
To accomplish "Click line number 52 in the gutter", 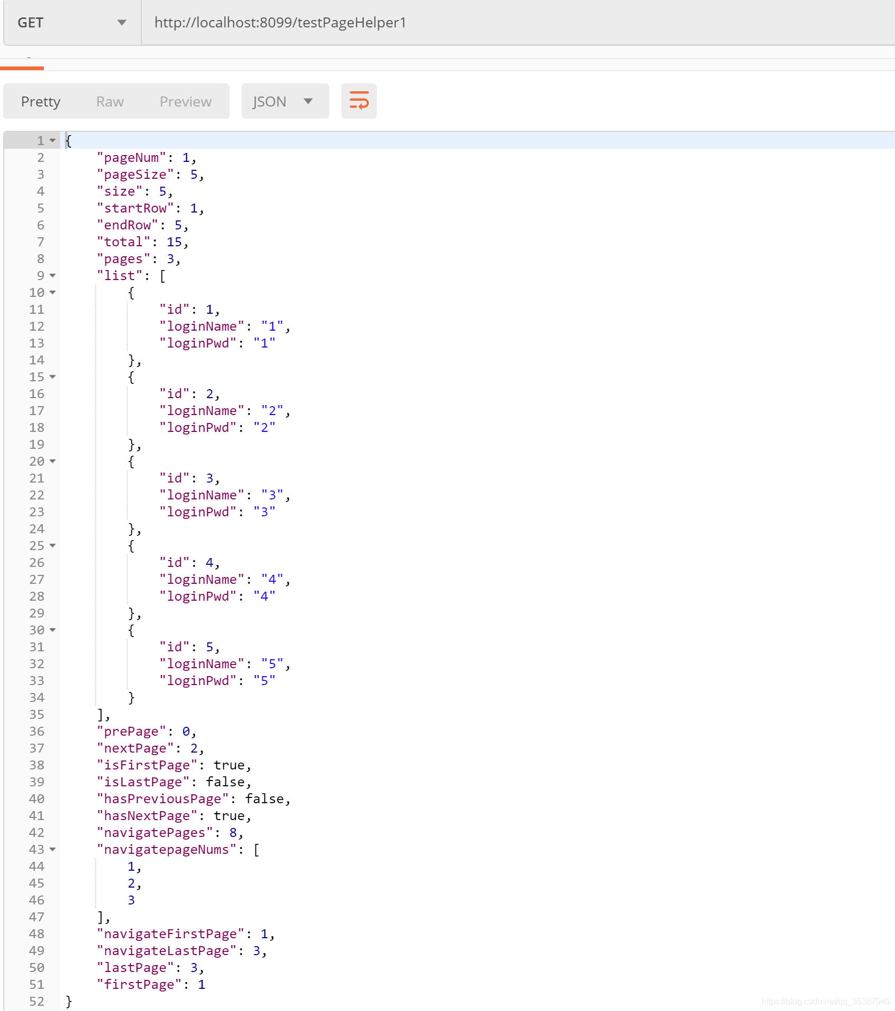I will click(37, 1001).
